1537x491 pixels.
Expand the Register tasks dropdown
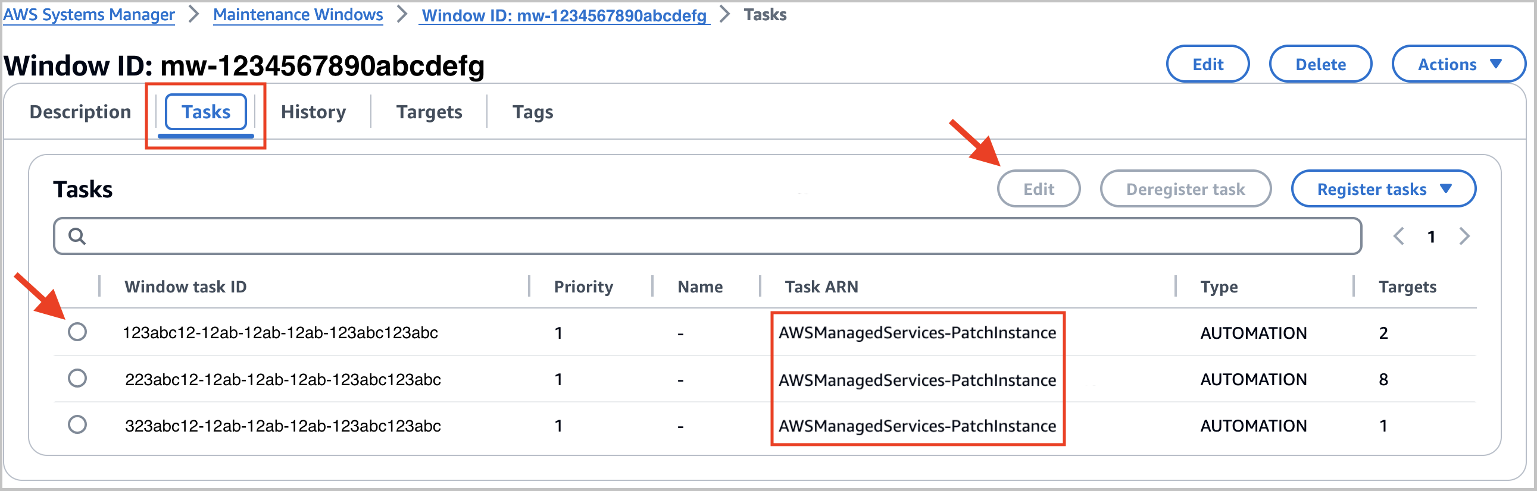tap(1382, 189)
